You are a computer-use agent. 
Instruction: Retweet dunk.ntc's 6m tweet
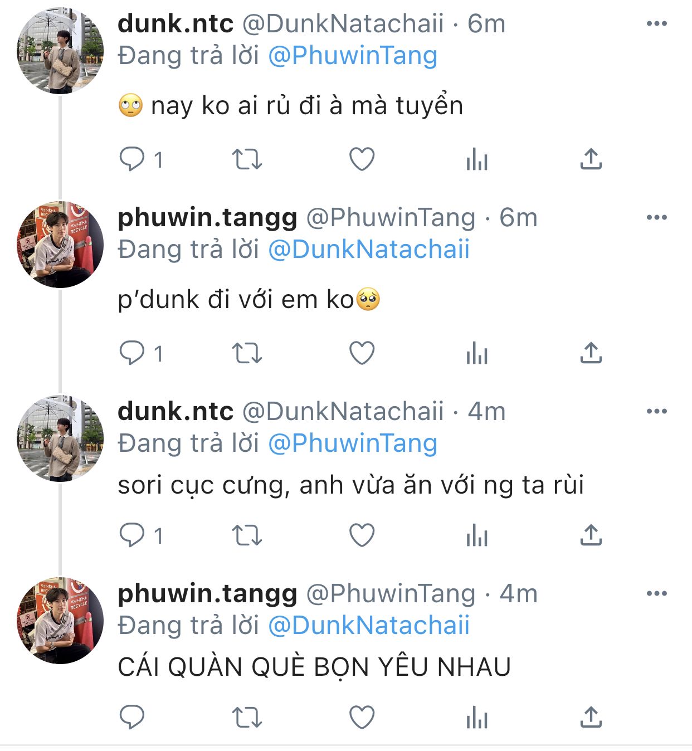tap(247, 159)
